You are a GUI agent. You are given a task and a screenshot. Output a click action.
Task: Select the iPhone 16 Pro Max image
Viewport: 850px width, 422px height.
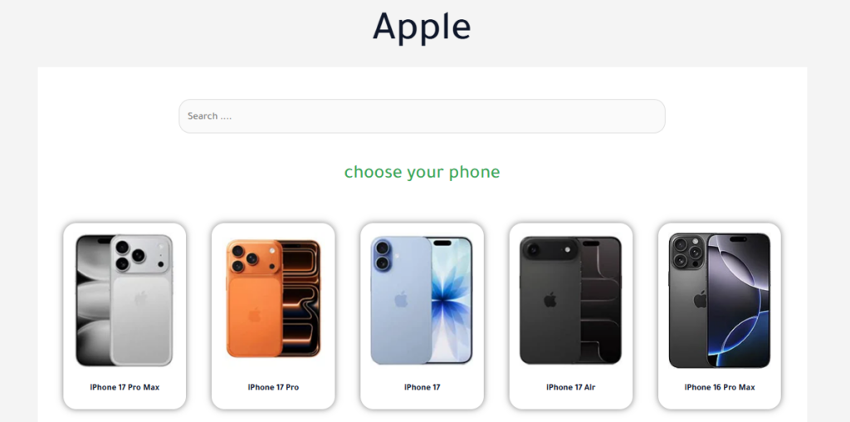click(x=720, y=301)
